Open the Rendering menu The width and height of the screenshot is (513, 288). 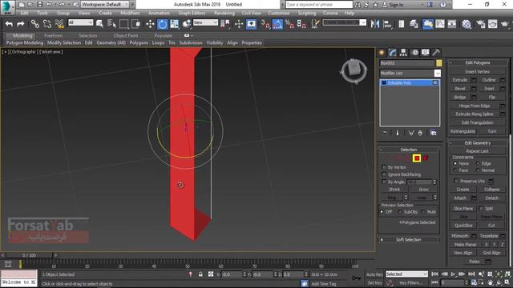tap(224, 13)
